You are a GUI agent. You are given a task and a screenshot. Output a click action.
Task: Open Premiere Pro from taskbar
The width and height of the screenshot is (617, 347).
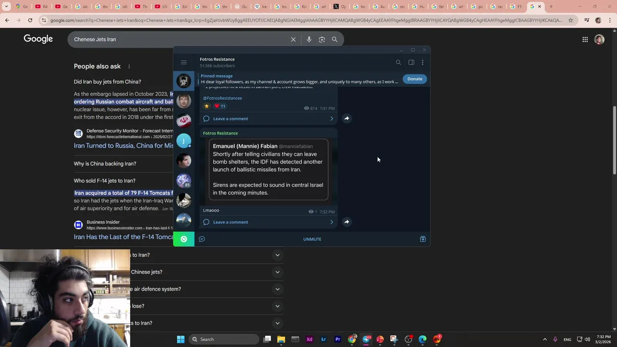pos(337,339)
